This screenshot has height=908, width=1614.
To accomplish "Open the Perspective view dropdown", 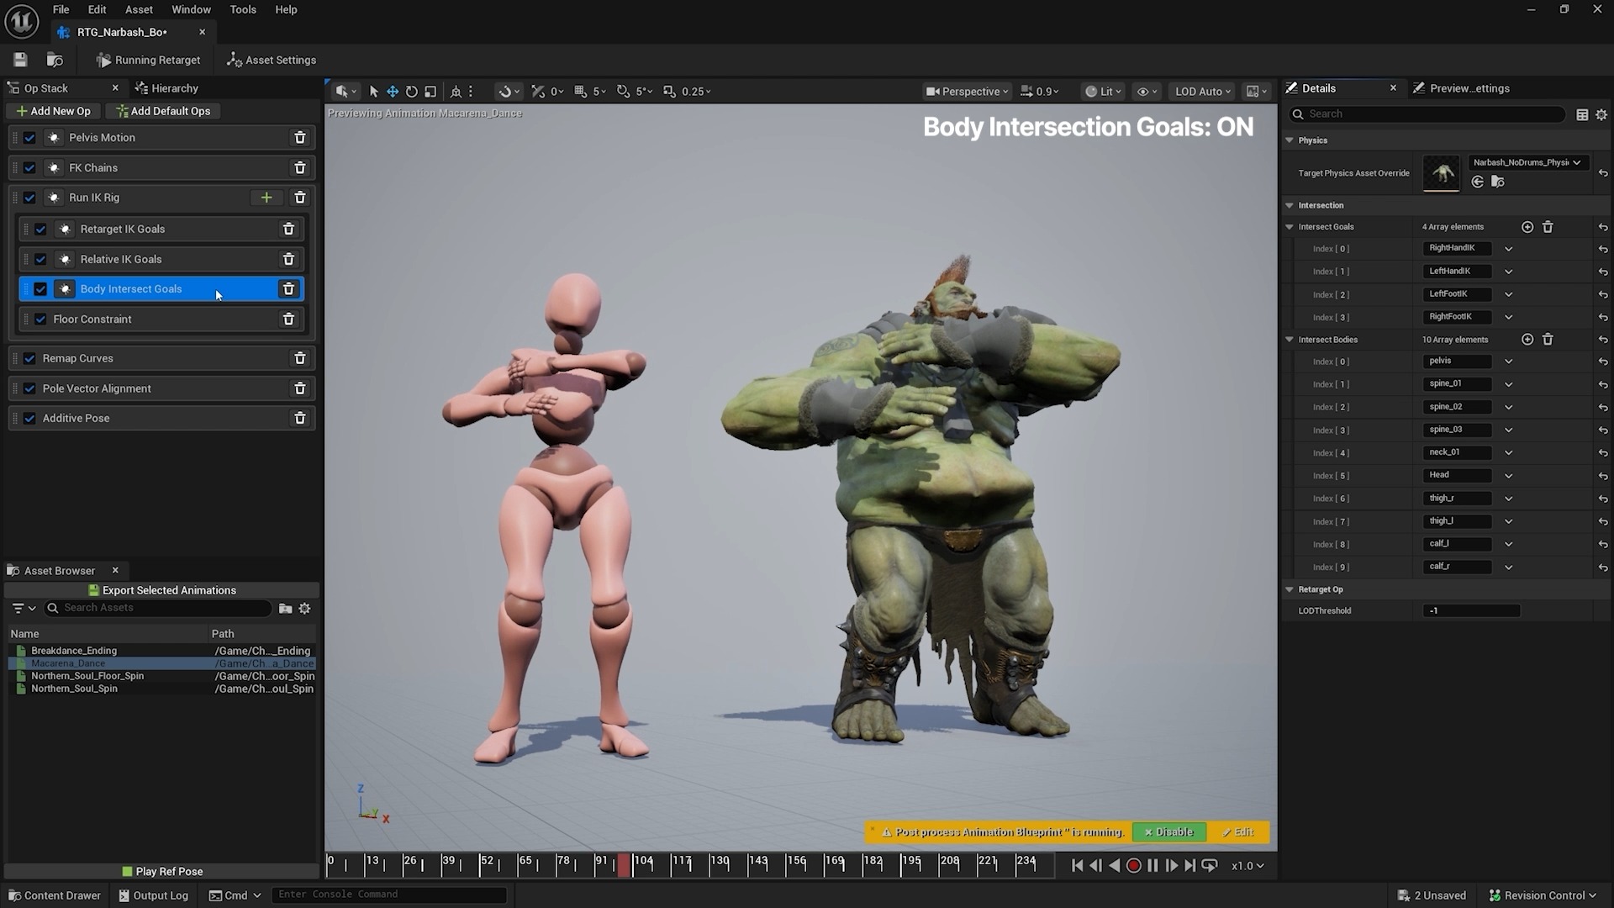I will tap(966, 91).
